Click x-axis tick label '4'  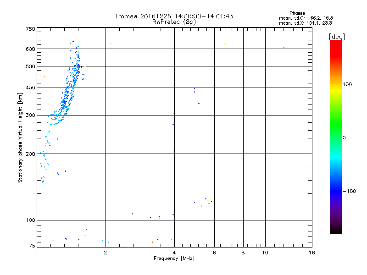click(x=174, y=253)
